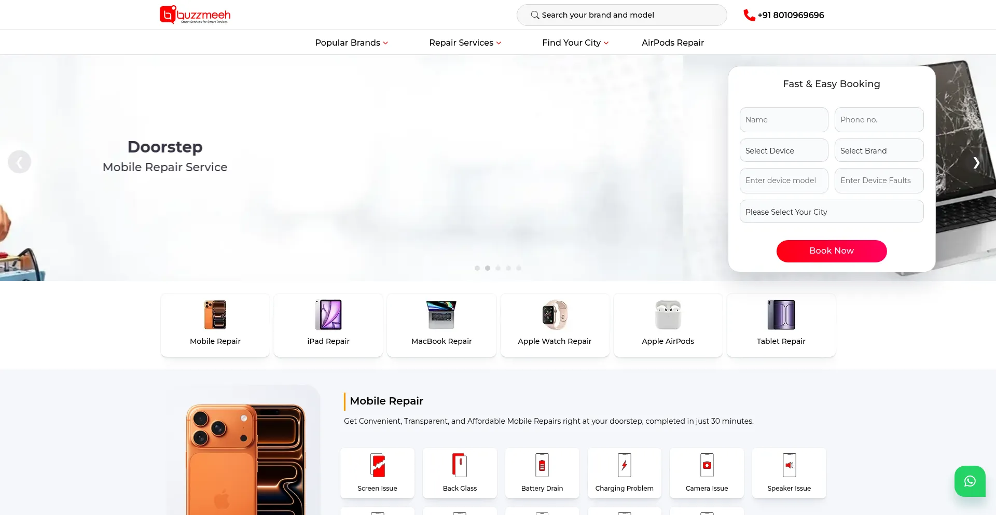Viewport: 996px width, 515px height.
Task: Focus the brand and model search box
Action: [x=622, y=15]
